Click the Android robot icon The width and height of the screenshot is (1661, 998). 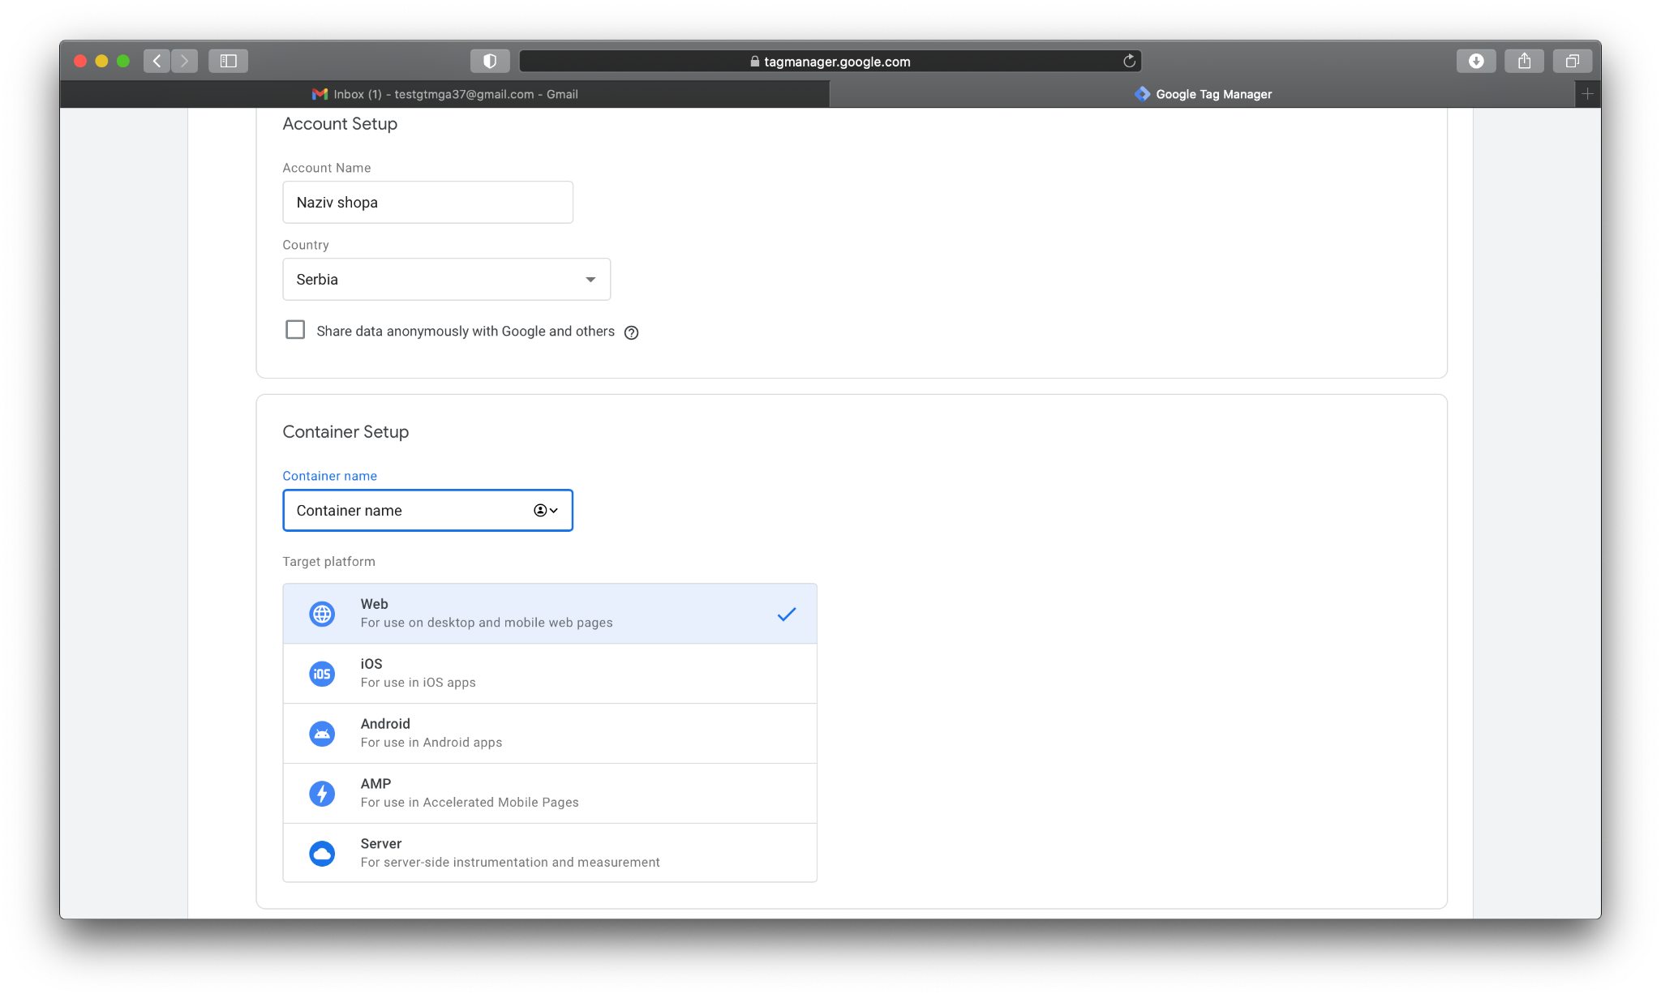[x=322, y=734]
